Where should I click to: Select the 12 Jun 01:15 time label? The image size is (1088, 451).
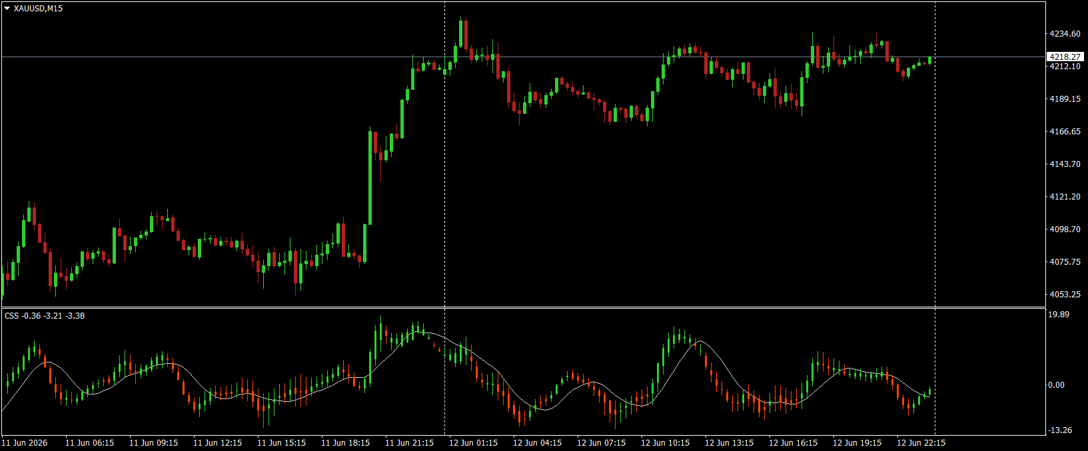pos(473,443)
